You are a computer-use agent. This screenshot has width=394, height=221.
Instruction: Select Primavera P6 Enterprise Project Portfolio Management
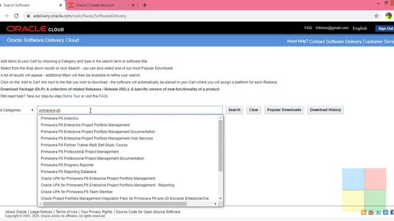[85, 125]
